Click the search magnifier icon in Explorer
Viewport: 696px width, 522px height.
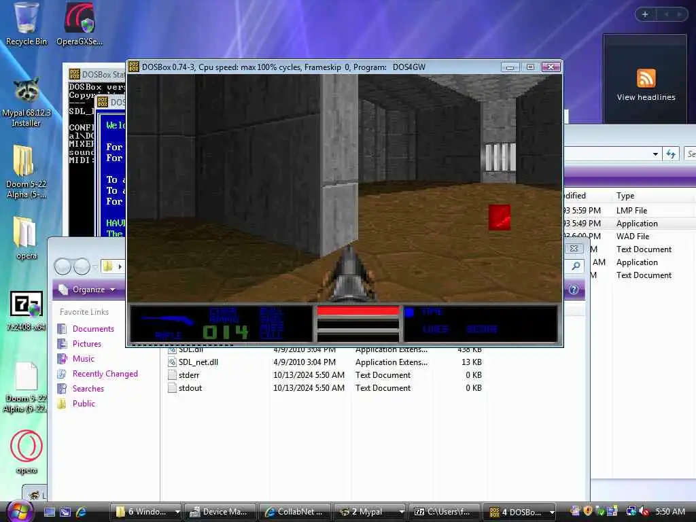point(576,266)
